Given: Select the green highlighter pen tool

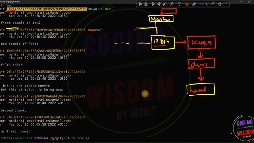Looking at the screenshot, I should pyautogui.click(x=172, y=4).
